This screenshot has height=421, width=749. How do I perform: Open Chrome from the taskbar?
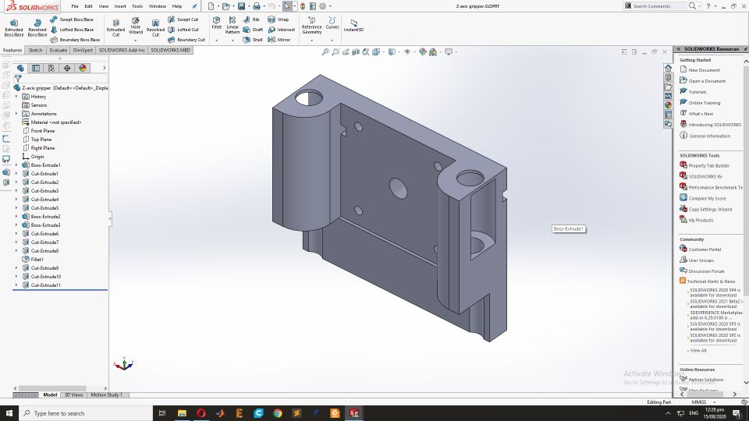pyautogui.click(x=278, y=413)
